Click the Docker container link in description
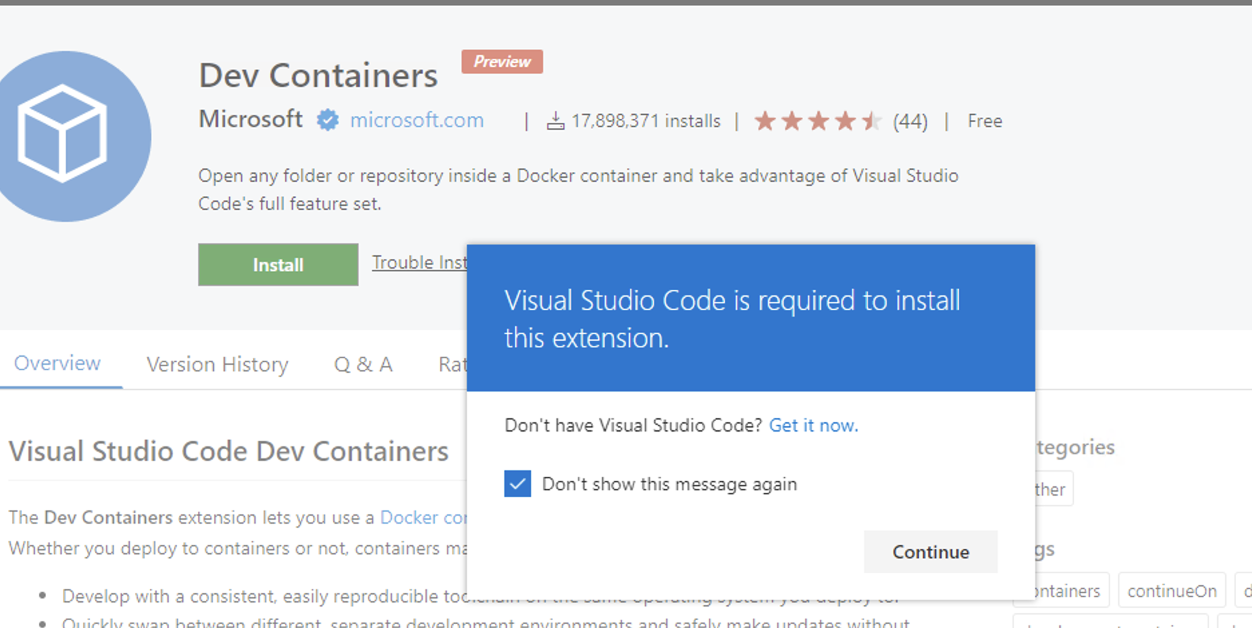This screenshot has width=1252, height=628. point(423,517)
